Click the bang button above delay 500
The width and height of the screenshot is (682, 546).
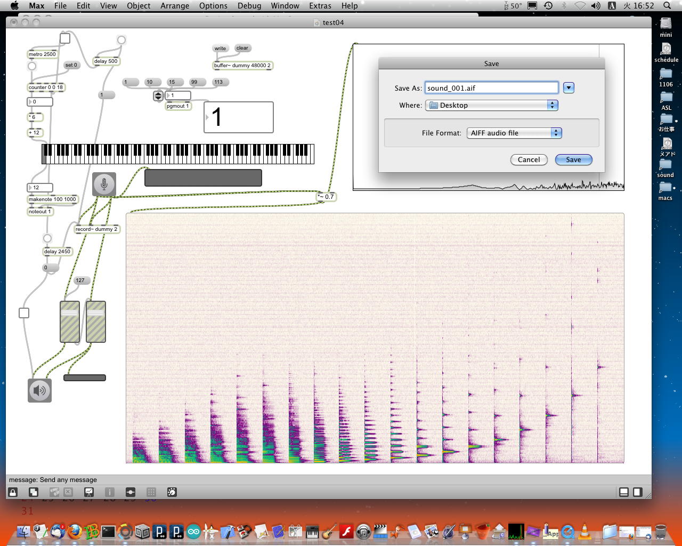(121, 40)
